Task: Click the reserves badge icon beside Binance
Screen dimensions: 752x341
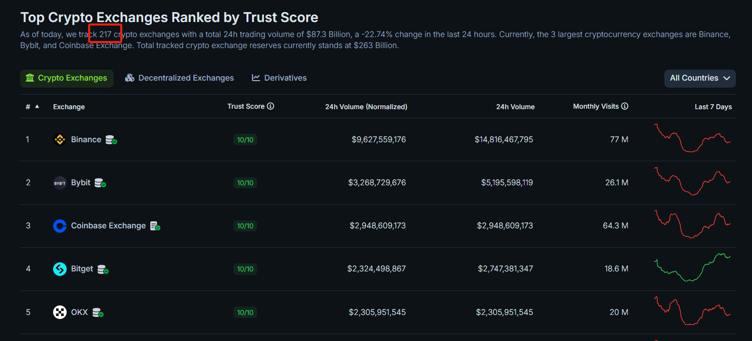Action: (111, 140)
